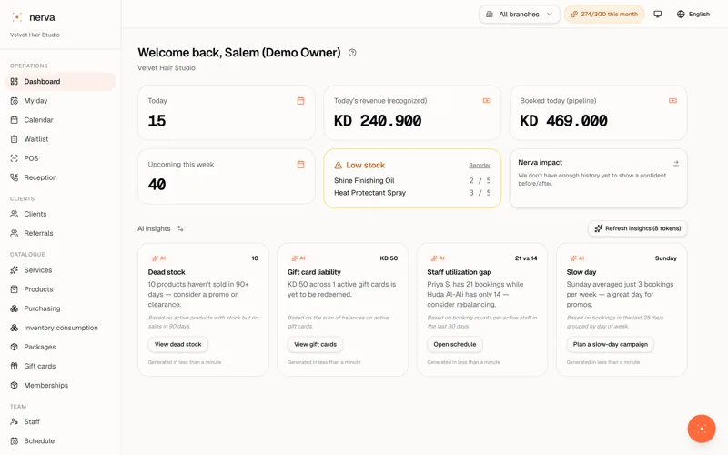
Task: Click the Gift card liability title
Action: coord(314,272)
